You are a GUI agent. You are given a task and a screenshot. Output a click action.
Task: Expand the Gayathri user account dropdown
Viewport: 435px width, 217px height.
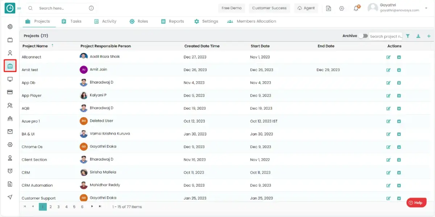(426, 8)
